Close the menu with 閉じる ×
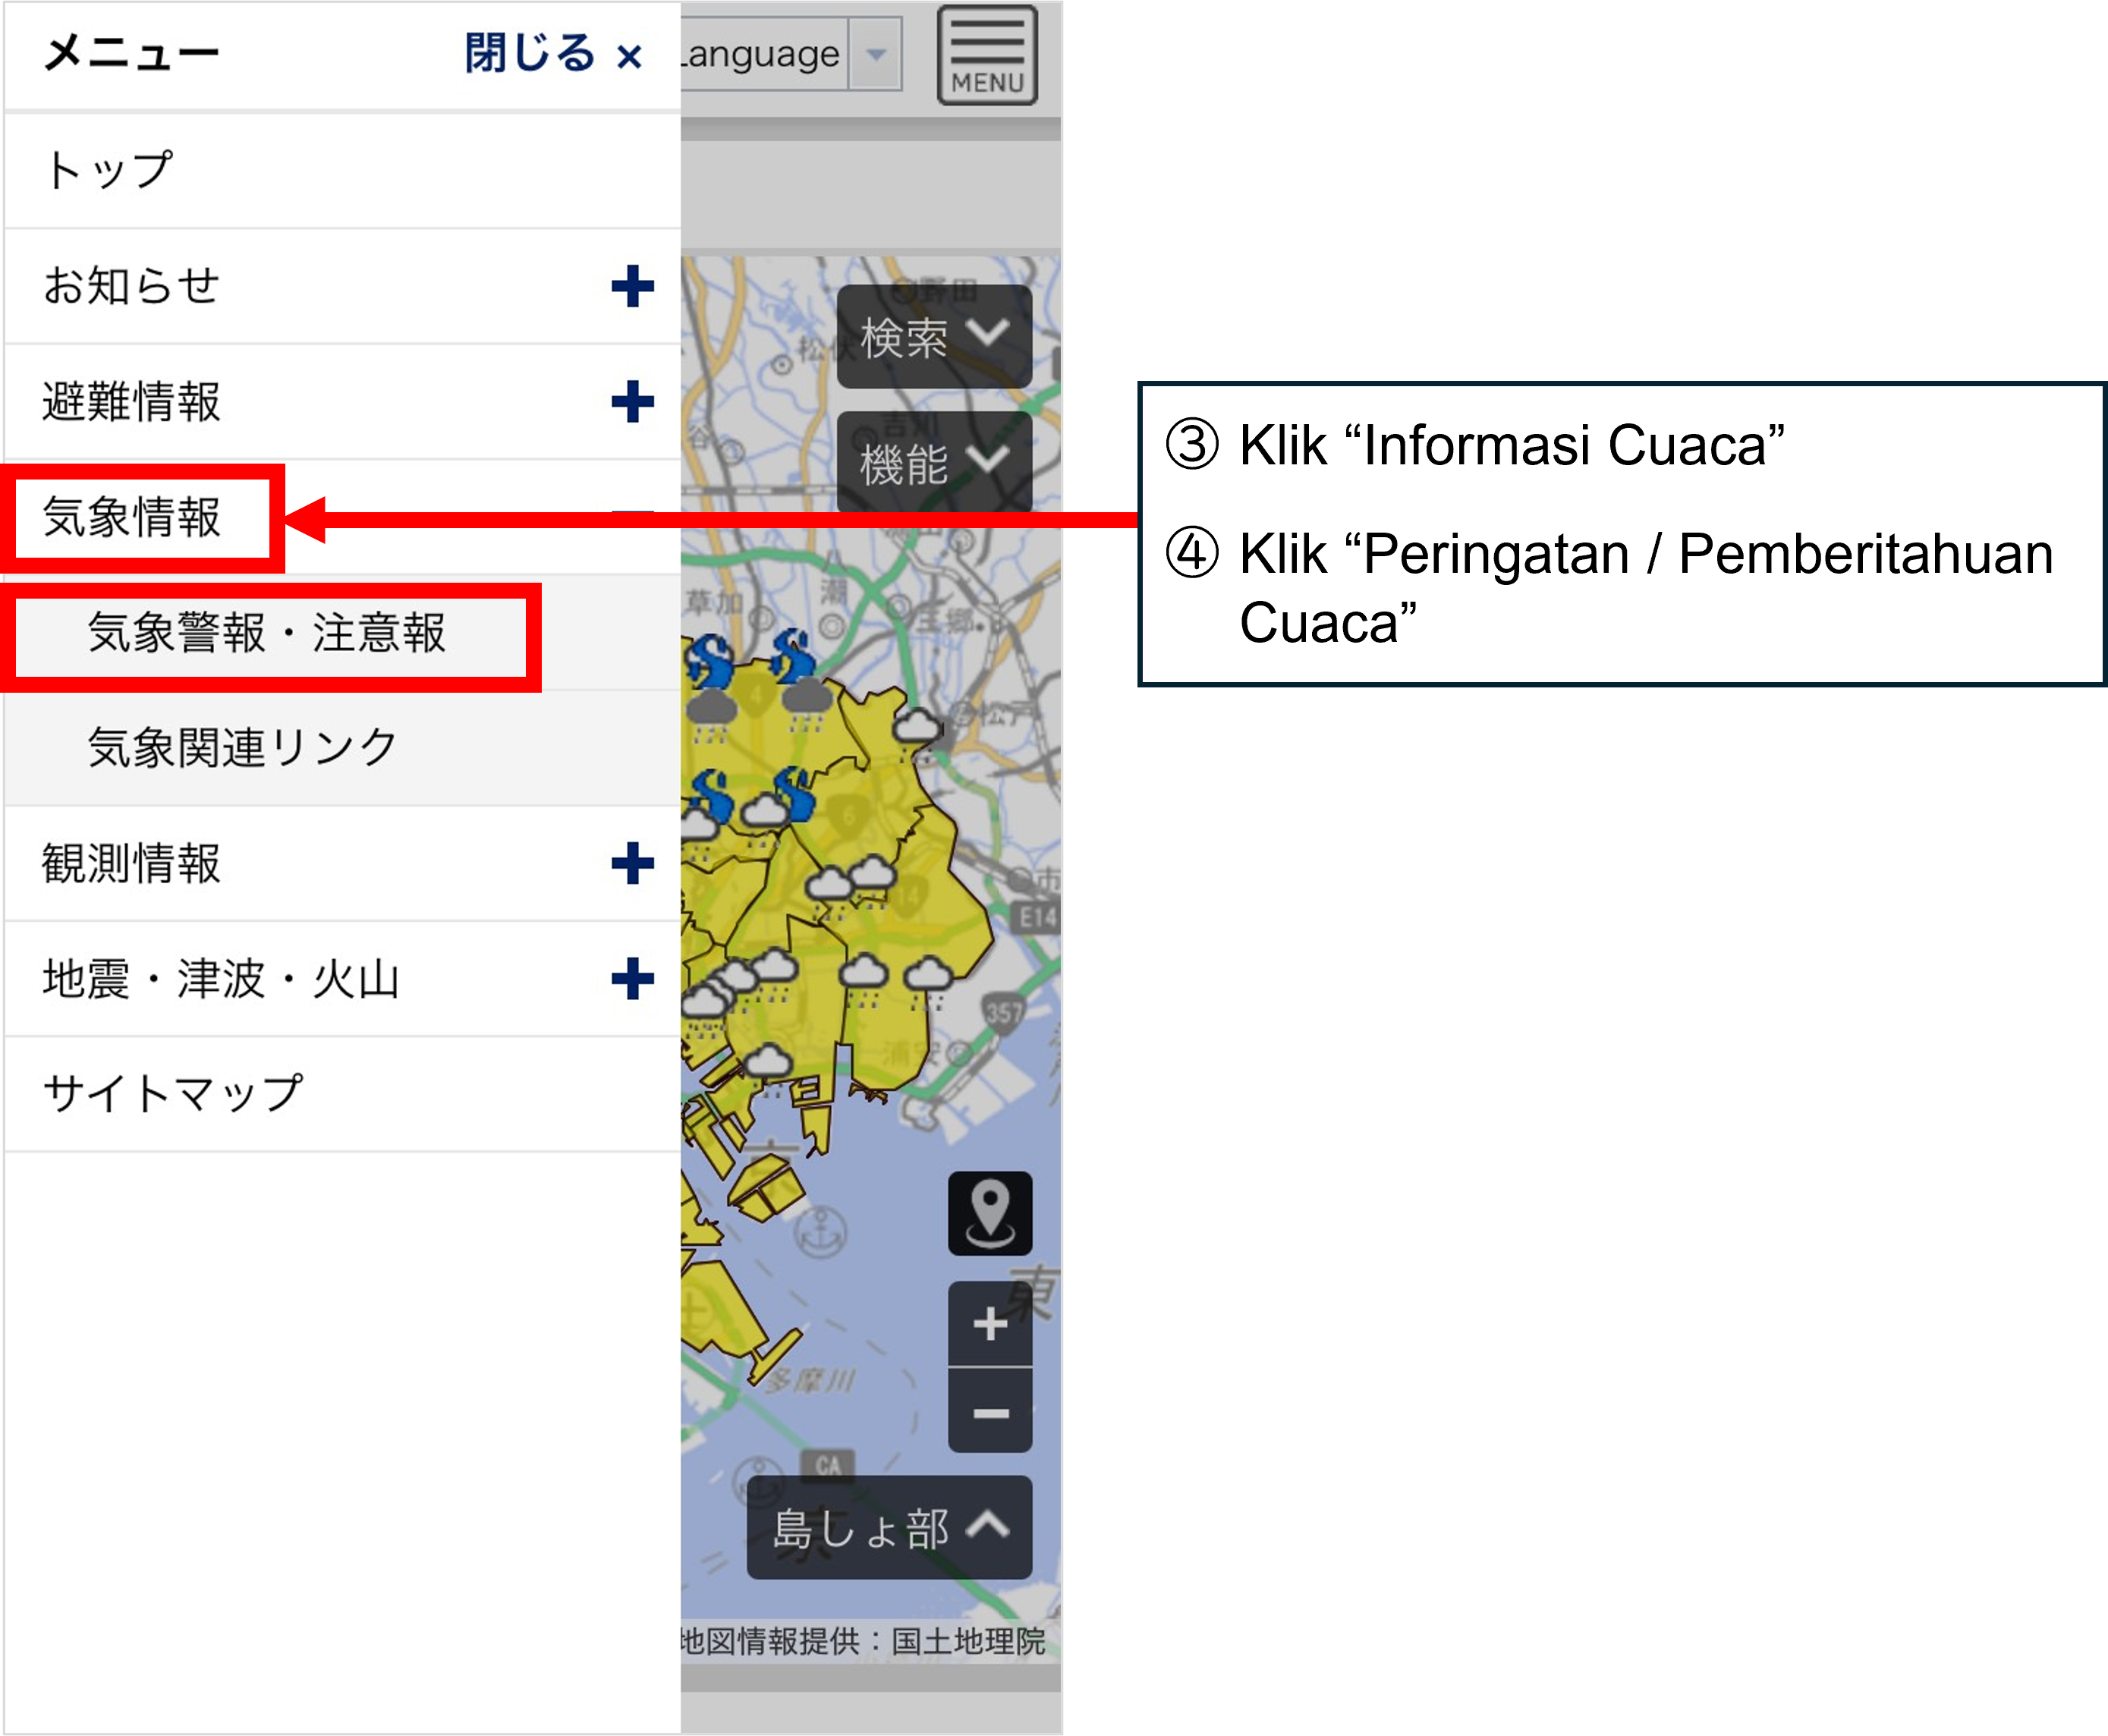Image resolution: width=2108 pixels, height=1736 pixels. [x=553, y=54]
